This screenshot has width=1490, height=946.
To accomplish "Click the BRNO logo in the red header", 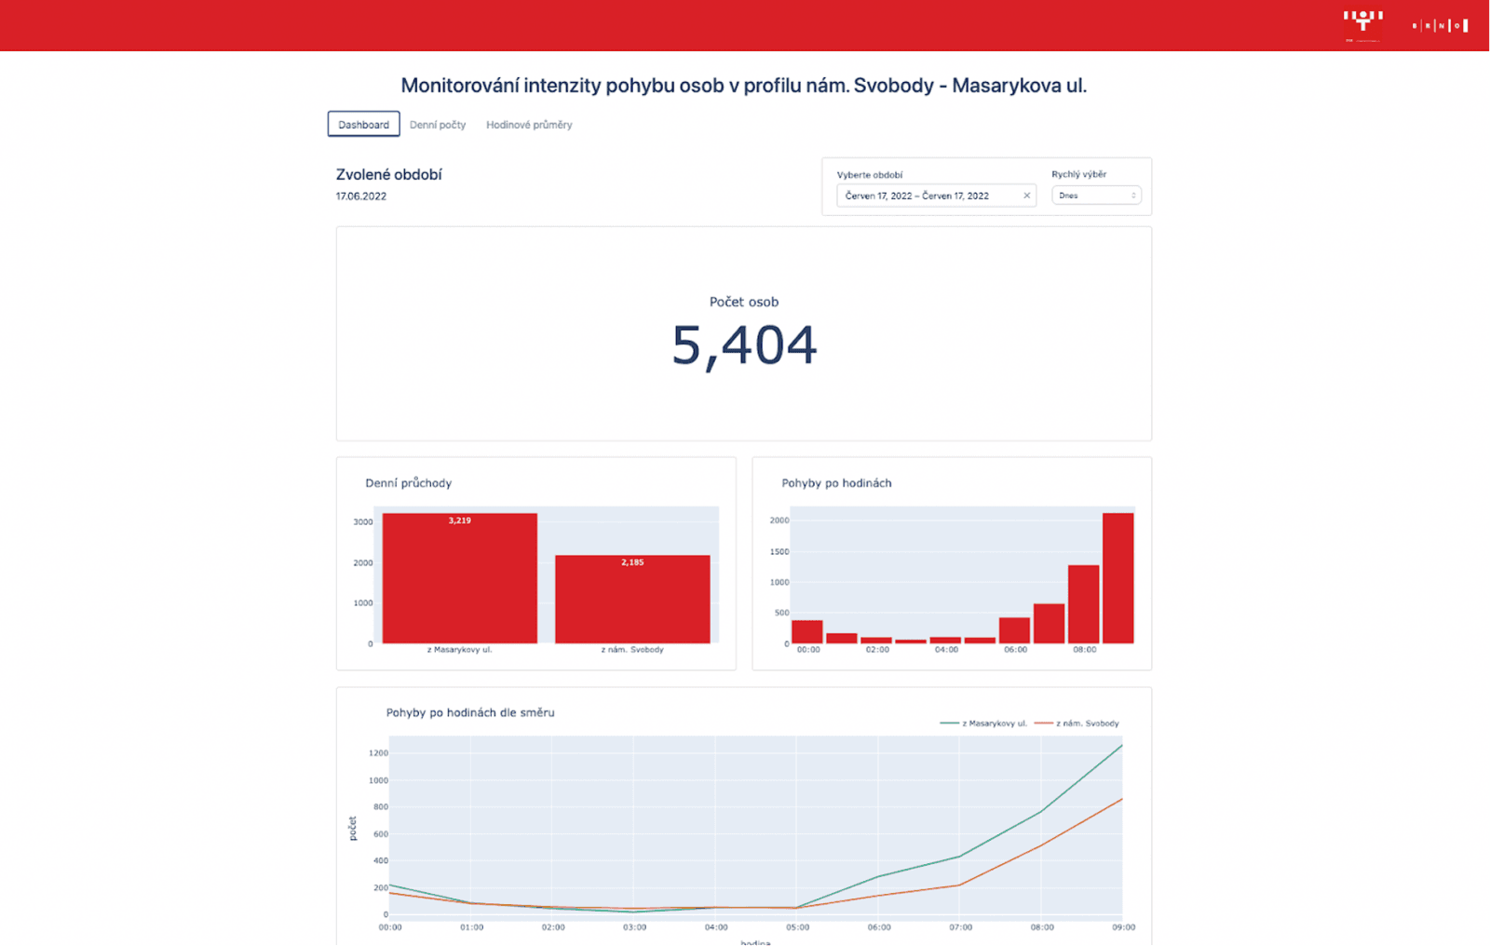I will [x=1440, y=26].
